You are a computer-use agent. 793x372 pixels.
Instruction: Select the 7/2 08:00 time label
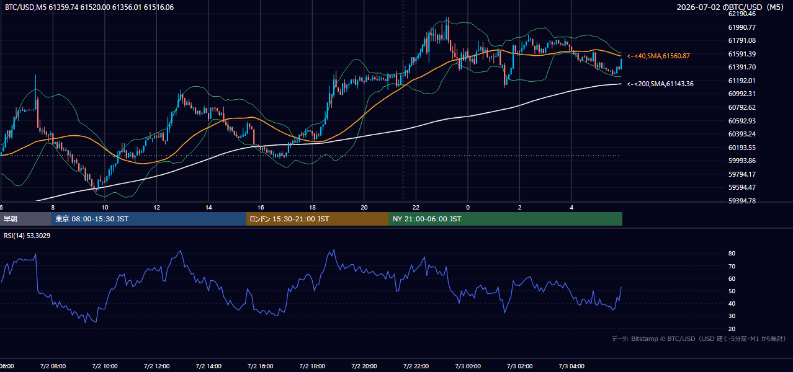coord(53,366)
